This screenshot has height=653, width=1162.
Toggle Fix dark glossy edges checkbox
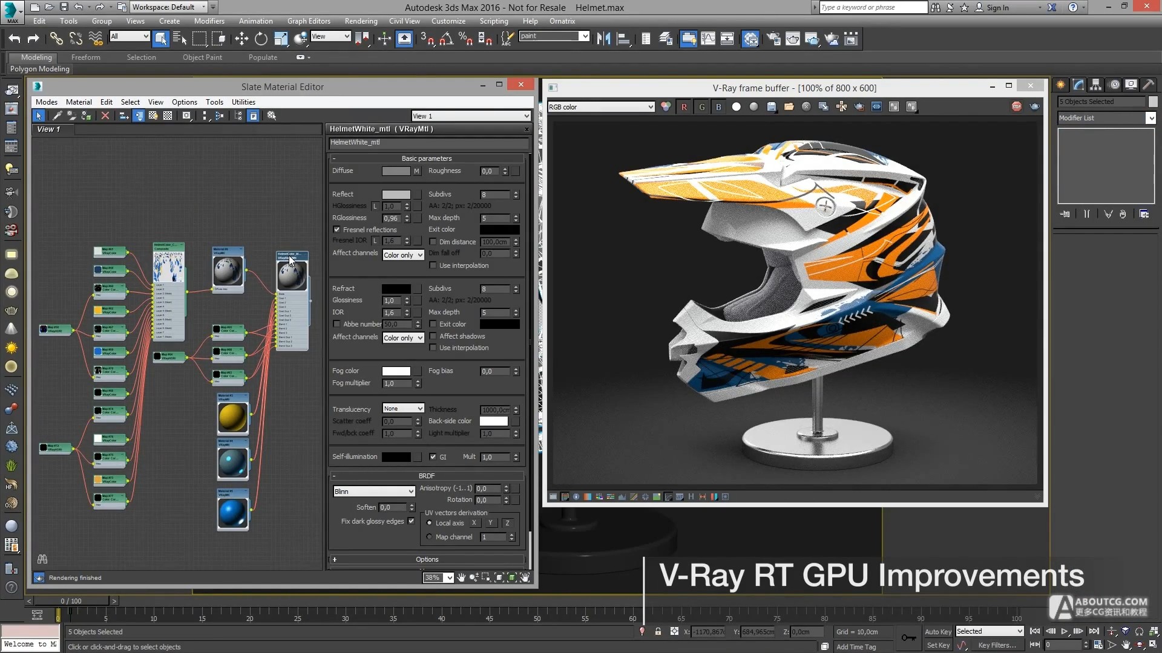(x=412, y=521)
